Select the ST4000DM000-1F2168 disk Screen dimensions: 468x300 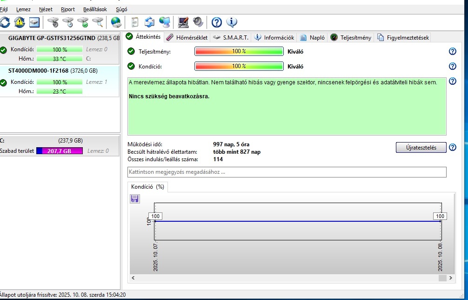[x=60, y=81]
